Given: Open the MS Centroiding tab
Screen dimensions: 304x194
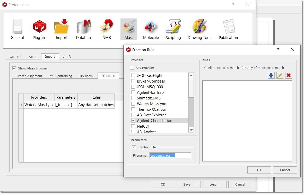Looking at the screenshot, I should point(61,76).
